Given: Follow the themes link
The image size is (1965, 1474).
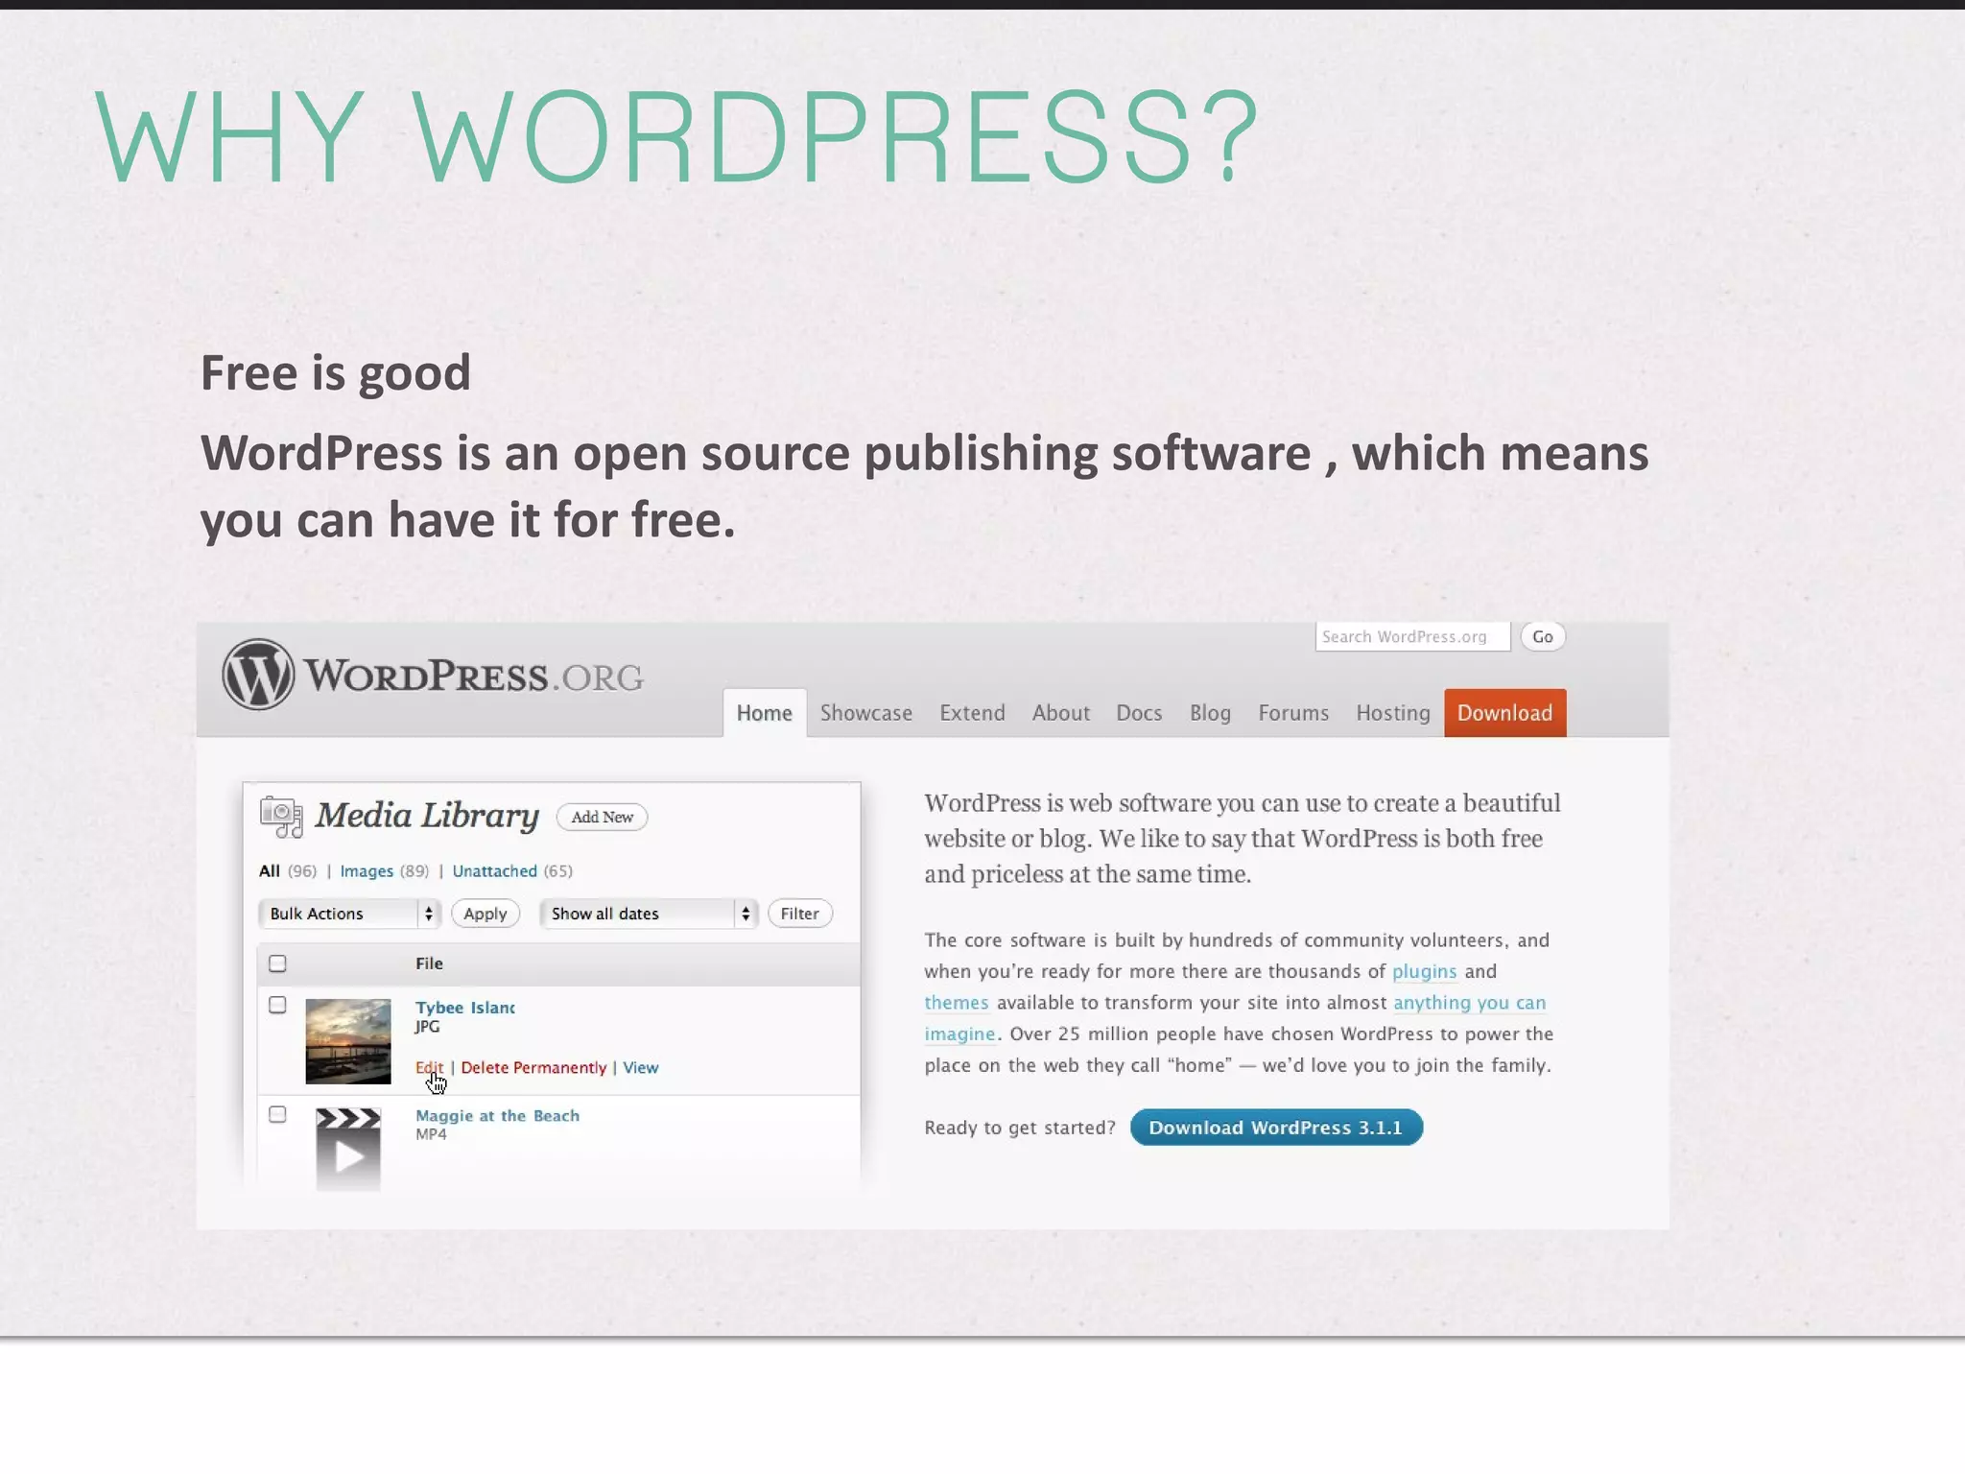Looking at the screenshot, I should (x=957, y=1003).
